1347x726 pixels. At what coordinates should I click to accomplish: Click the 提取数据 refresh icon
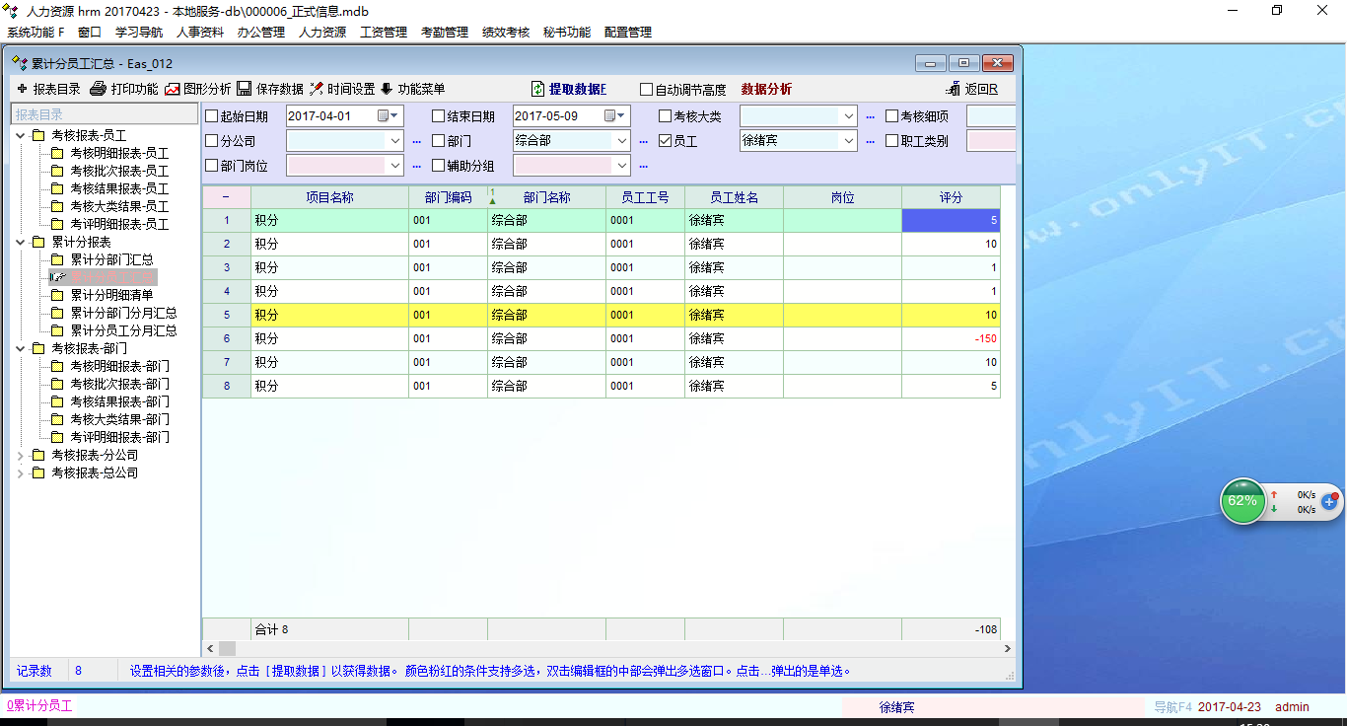point(538,89)
